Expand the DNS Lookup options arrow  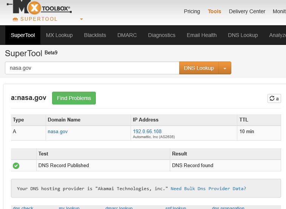[x=225, y=68]
